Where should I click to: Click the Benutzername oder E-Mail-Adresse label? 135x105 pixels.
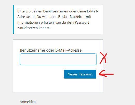point(51,50)
